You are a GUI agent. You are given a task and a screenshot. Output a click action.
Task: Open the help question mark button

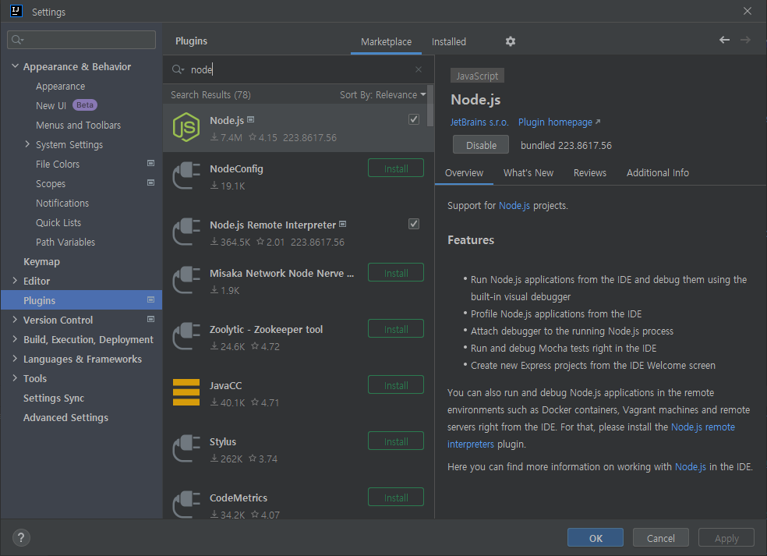pos(21,538)
